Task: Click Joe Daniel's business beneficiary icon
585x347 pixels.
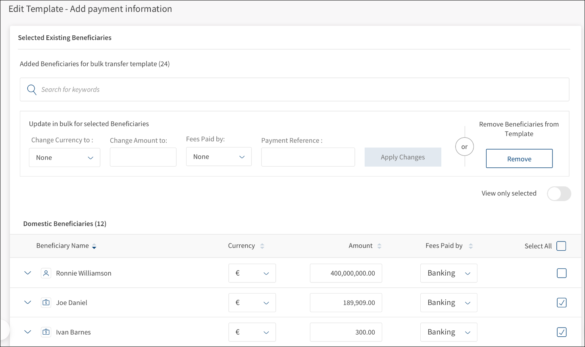Action: [46, 303]
